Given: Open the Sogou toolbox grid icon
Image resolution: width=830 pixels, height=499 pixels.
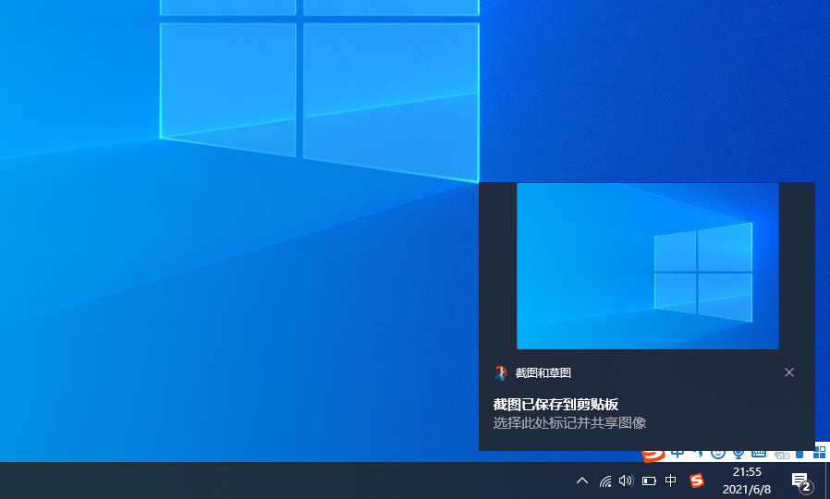Looking at the screenshot, I should pos(820,453).
